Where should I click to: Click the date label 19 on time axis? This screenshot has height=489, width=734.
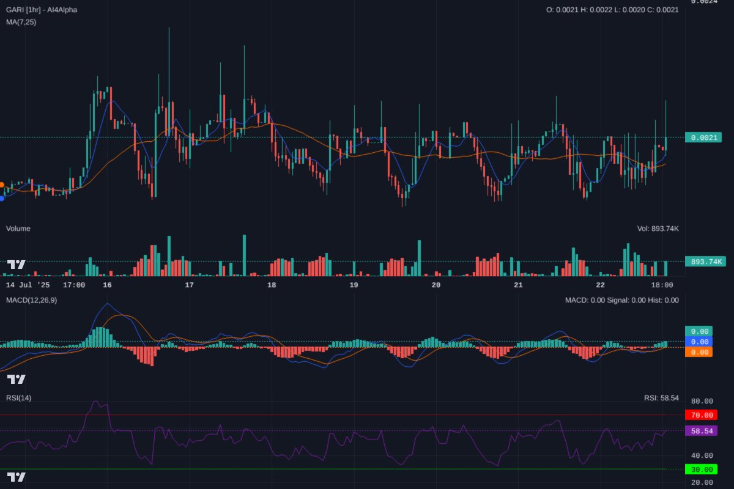click(354, 285)
